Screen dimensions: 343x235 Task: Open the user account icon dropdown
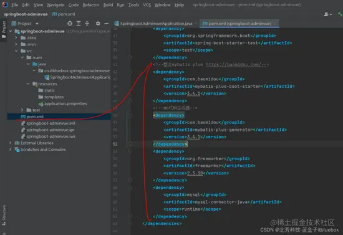pyautogui.click(x=327, y=14)
